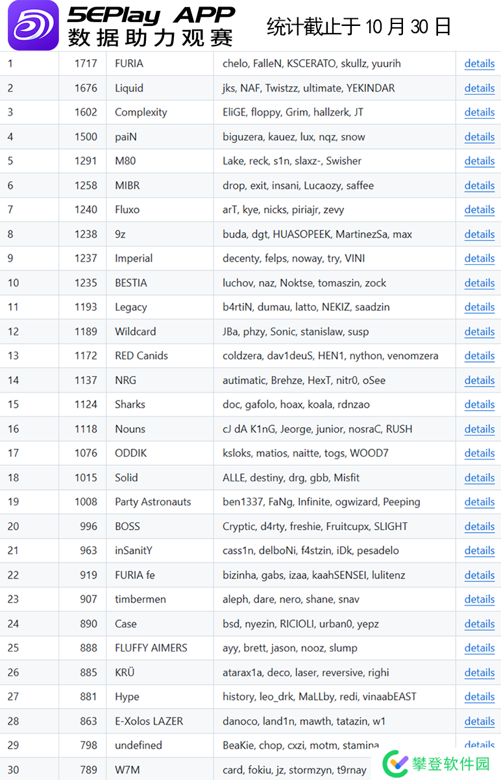The width and height of the screenshot is (501, 780).
Task: Open details for 9z team
Action: [479, 234]
